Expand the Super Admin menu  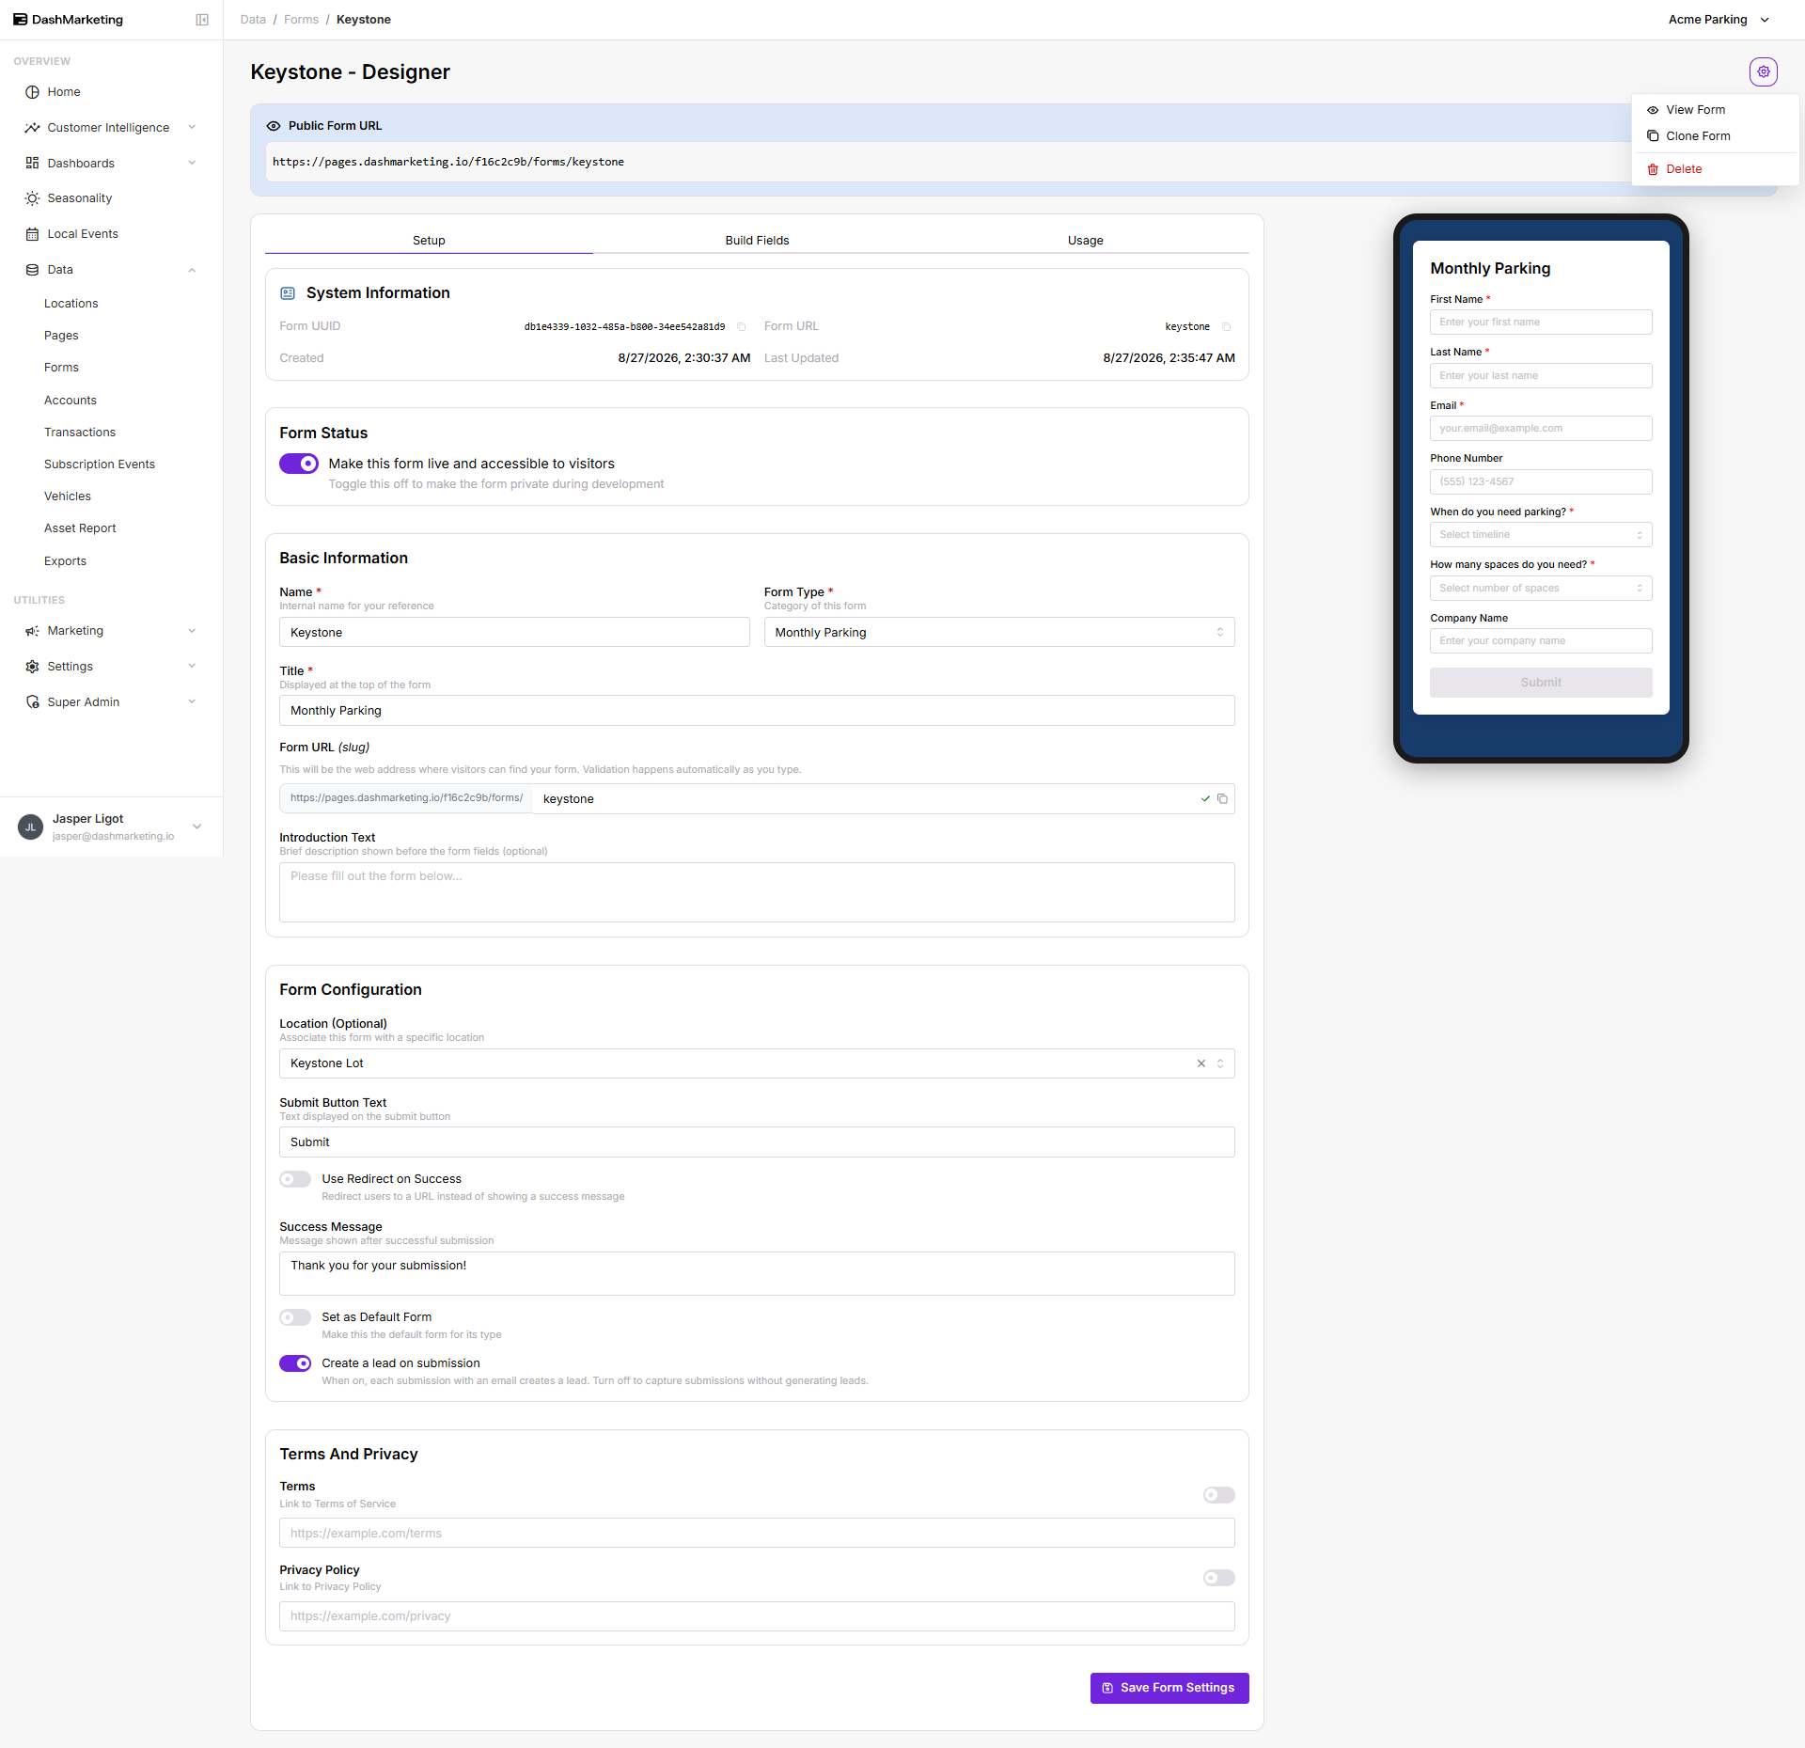(192, 702)
